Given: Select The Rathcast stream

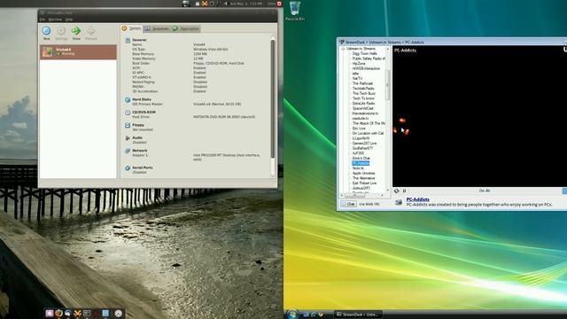Looking at the screenshot, I should pyautogui.click(x=362, y=83).
